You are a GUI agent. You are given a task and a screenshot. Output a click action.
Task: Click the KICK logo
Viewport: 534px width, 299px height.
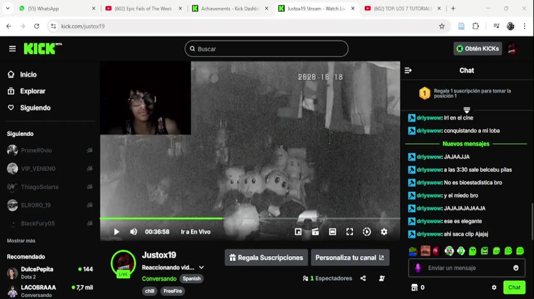tap(42, 49)
